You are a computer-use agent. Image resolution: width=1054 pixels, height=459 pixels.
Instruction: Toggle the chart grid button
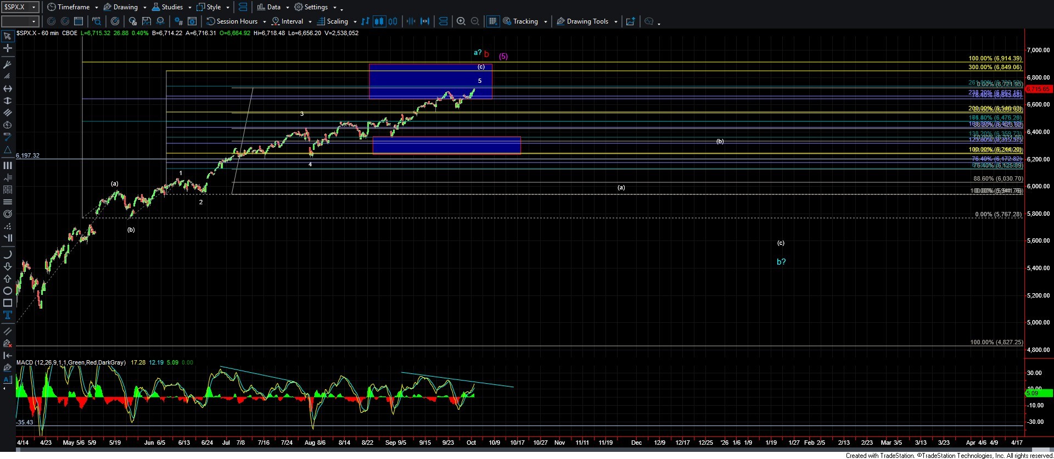(492, 21)
